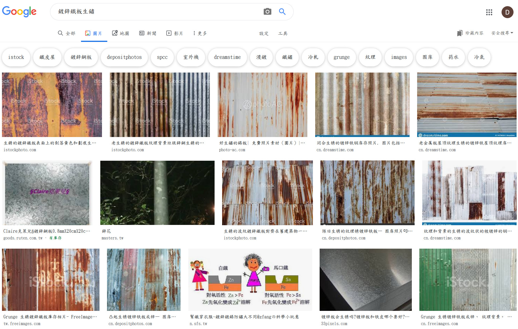518x329 pixels.
Task: Select the 圖片 tab
Action: tap(94, 33)
